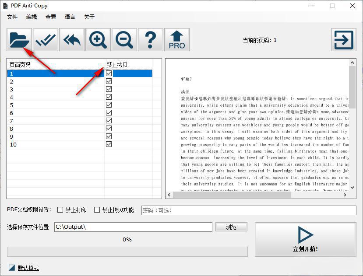Zoom out of the PDF preview
363x276 pixels.
click(x=124, y=39)
